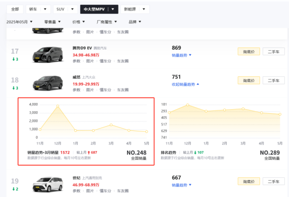The width and height of the screenshot is (289, 197).
Task: Open 参数 for 世纪
Action: pyautogui.click(x=76, y=191)
